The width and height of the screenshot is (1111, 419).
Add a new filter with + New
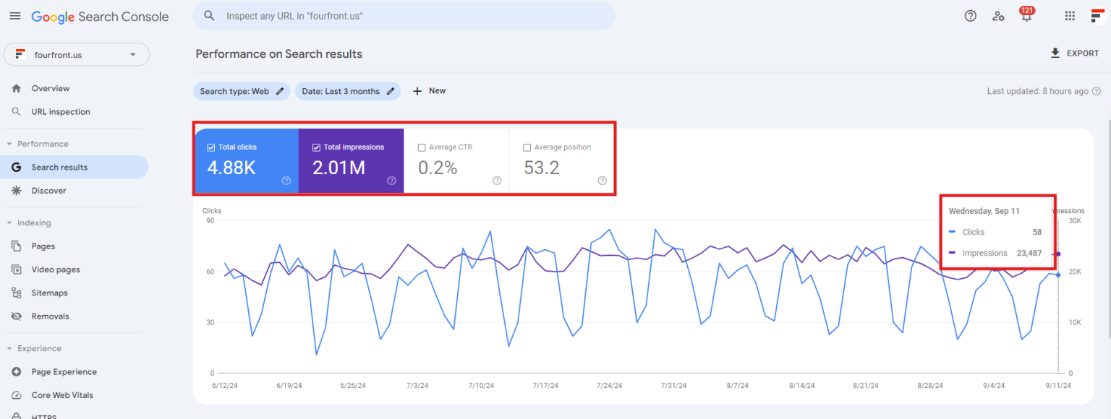coord(429,91)
